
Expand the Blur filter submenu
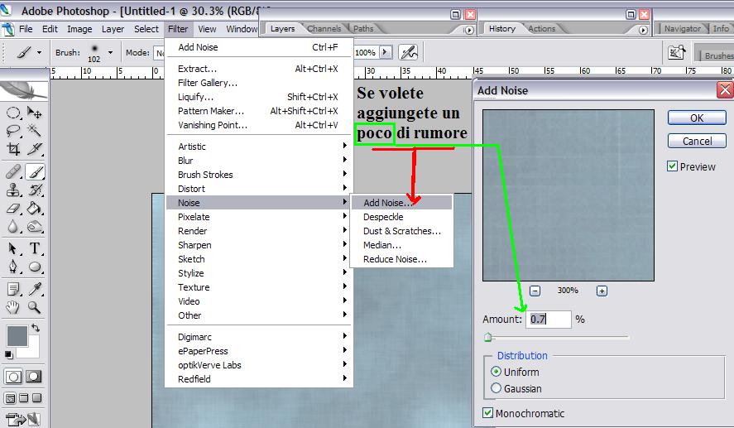258,160
